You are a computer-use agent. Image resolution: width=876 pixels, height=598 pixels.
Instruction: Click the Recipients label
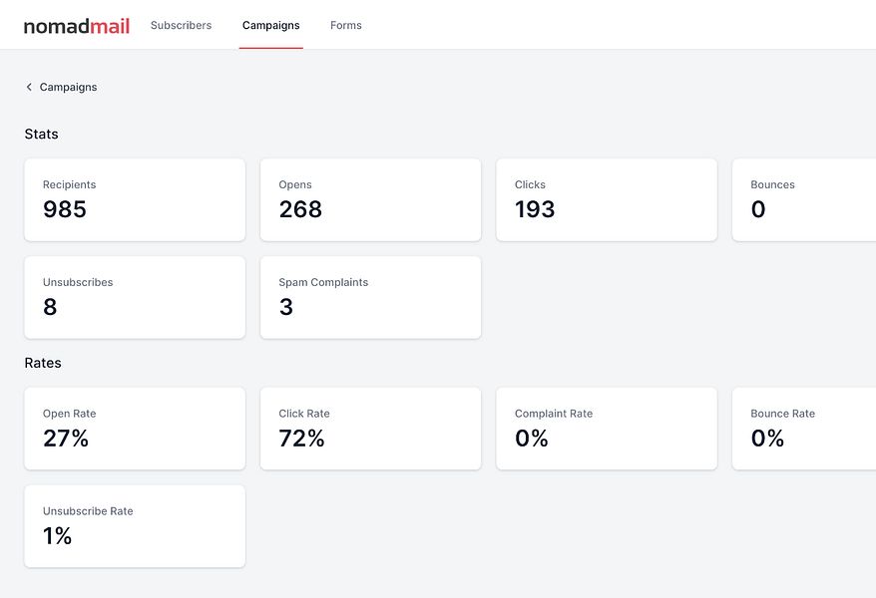pos(69,184)
